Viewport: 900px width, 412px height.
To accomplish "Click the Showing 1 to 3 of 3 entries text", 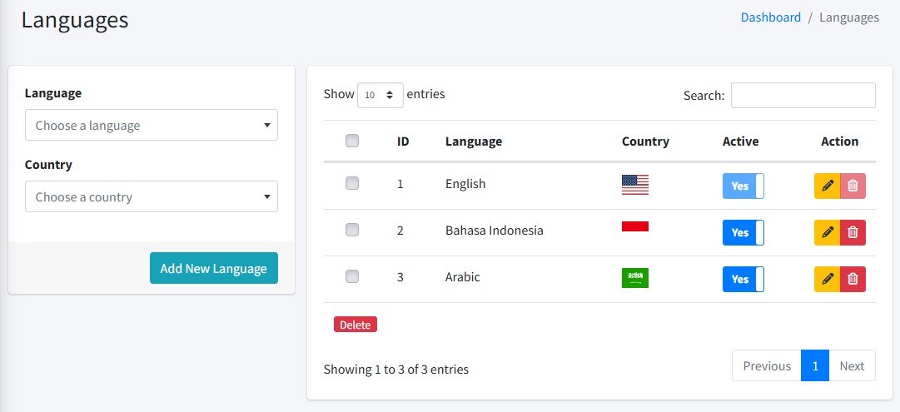I will 396,369.
